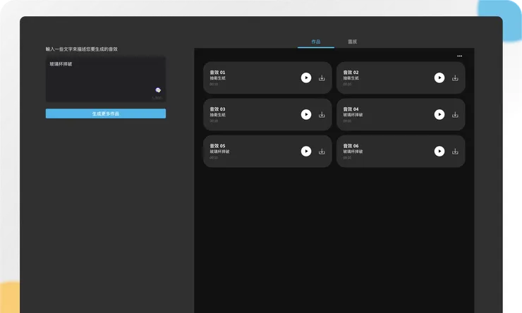This screenshot has height=313, width=522.
Task: Open the three-dot more options menu
Action: coord(459,56)
